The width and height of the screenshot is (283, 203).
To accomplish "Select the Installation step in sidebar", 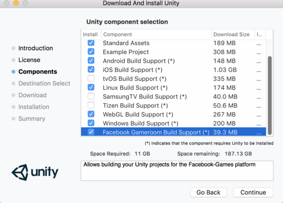I will tap(34, 107).
